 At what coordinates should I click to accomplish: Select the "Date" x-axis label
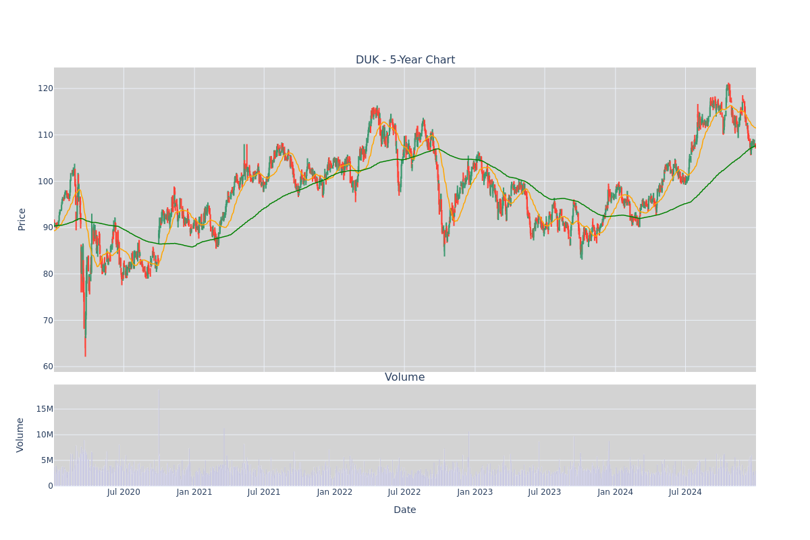click(405, 510)
